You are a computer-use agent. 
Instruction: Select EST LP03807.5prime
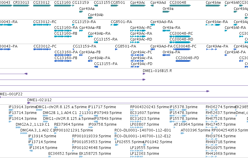[137, 127]
